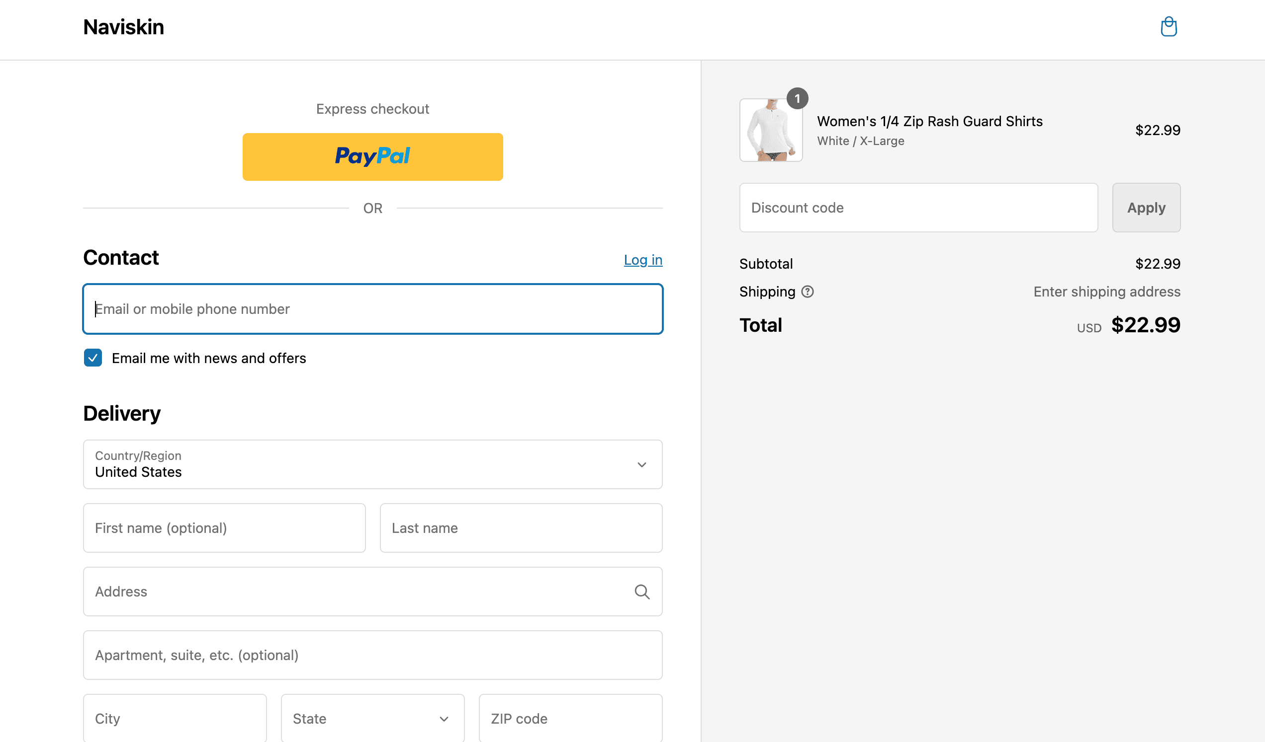The image size is (1265, 742).
Task: Click the rash guard product thumbnail
Action: click(771, 130)
